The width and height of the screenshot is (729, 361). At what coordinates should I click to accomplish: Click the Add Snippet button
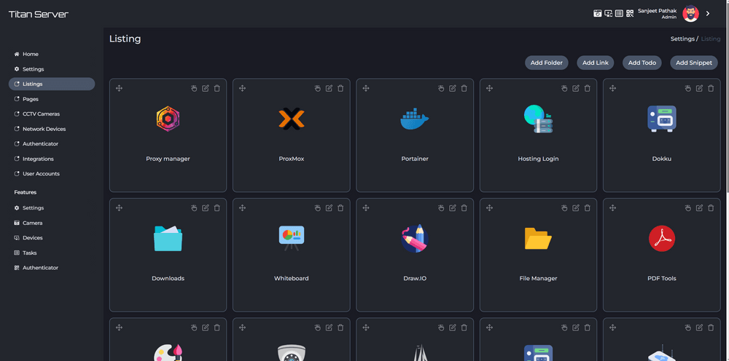(x=694, y=63)
